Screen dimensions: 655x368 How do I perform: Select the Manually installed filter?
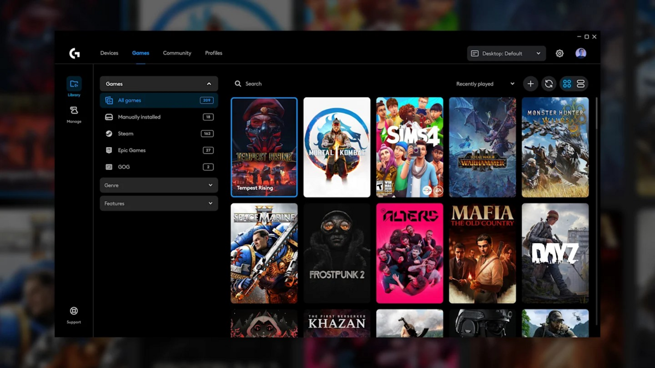139,117
